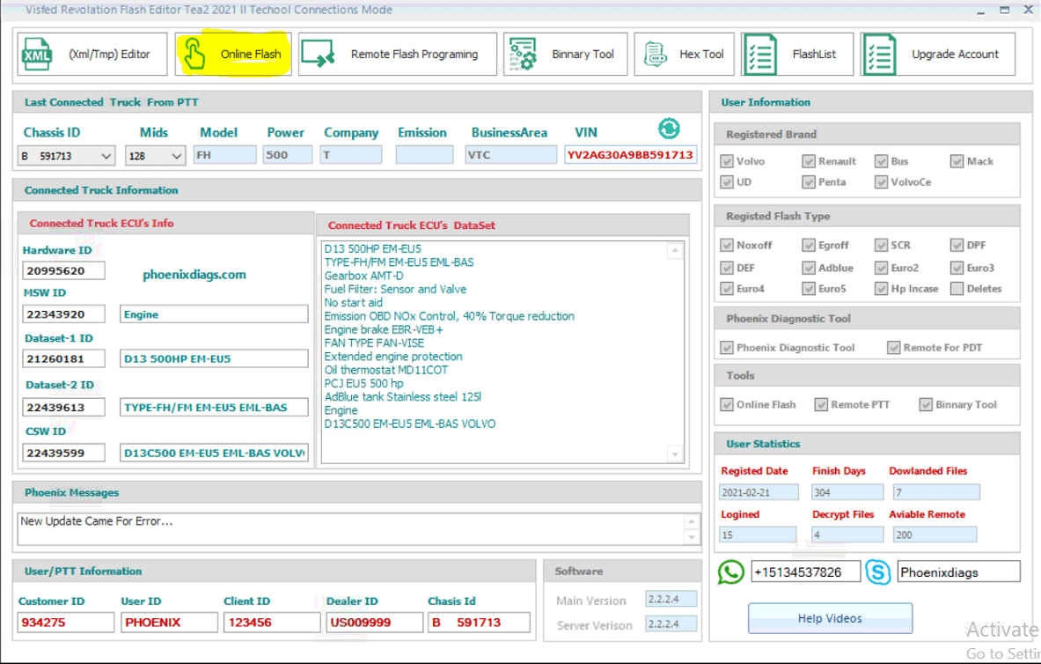The width and height of the screenshot is (1041, 664).
Task: Open the (Xml/Tmp) Editor
Action: (91, 54)
